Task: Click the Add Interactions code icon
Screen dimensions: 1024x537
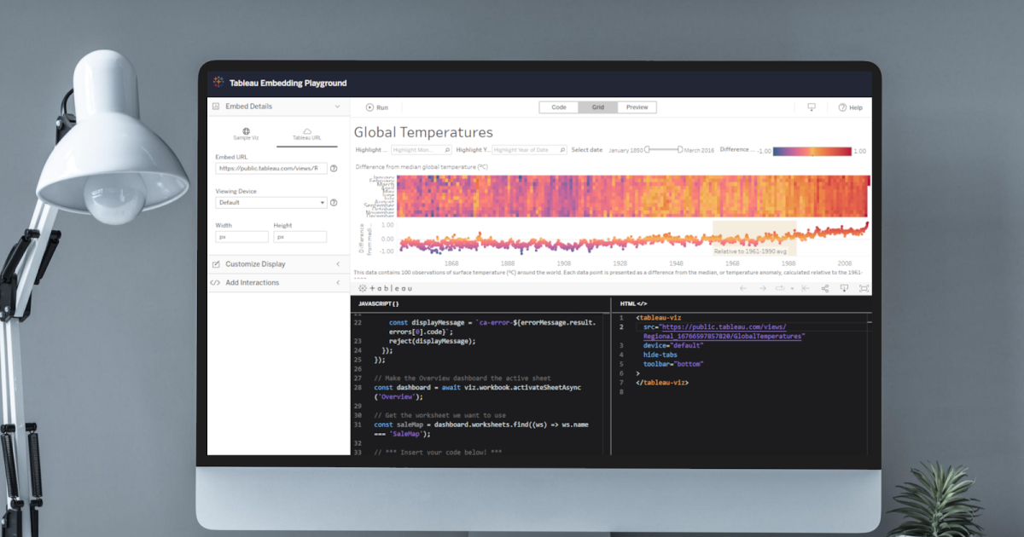Action: 216,282
